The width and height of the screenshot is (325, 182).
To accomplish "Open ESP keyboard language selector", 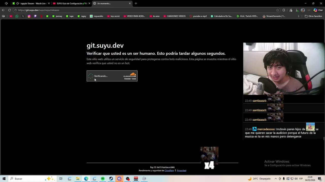I will click(x=301, y=179).
